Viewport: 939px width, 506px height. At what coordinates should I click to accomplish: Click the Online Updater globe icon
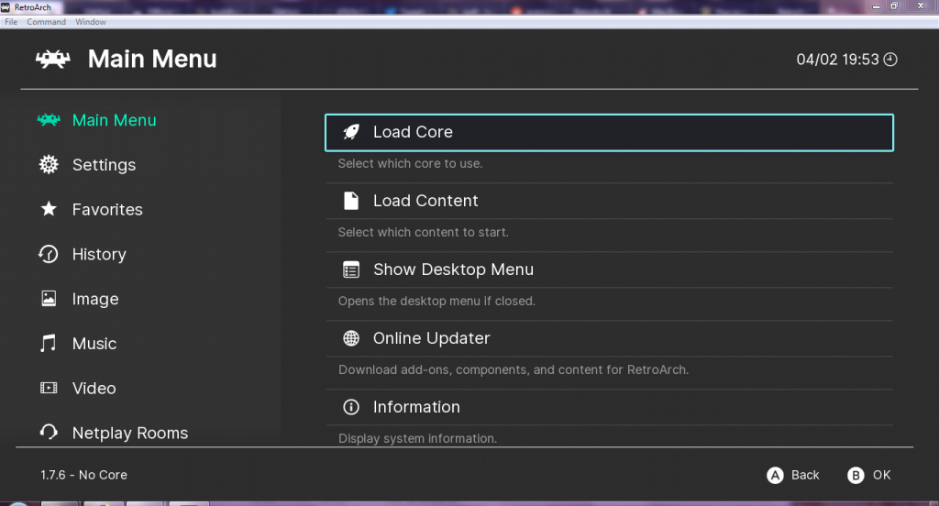[x=351, y=338]
